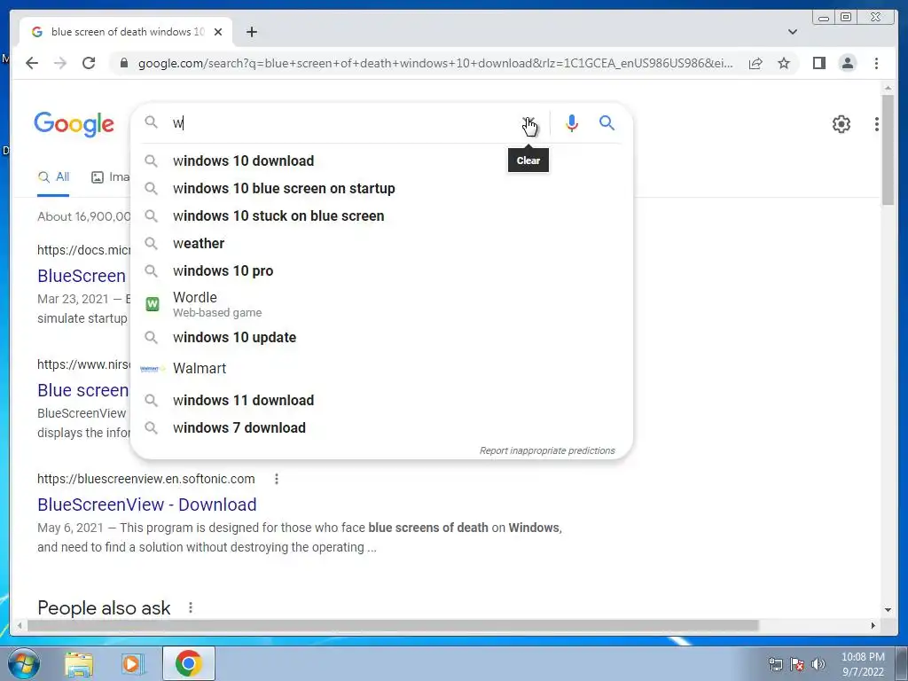Open Google settings gear

pyautogui.click(x=841, y=124)
